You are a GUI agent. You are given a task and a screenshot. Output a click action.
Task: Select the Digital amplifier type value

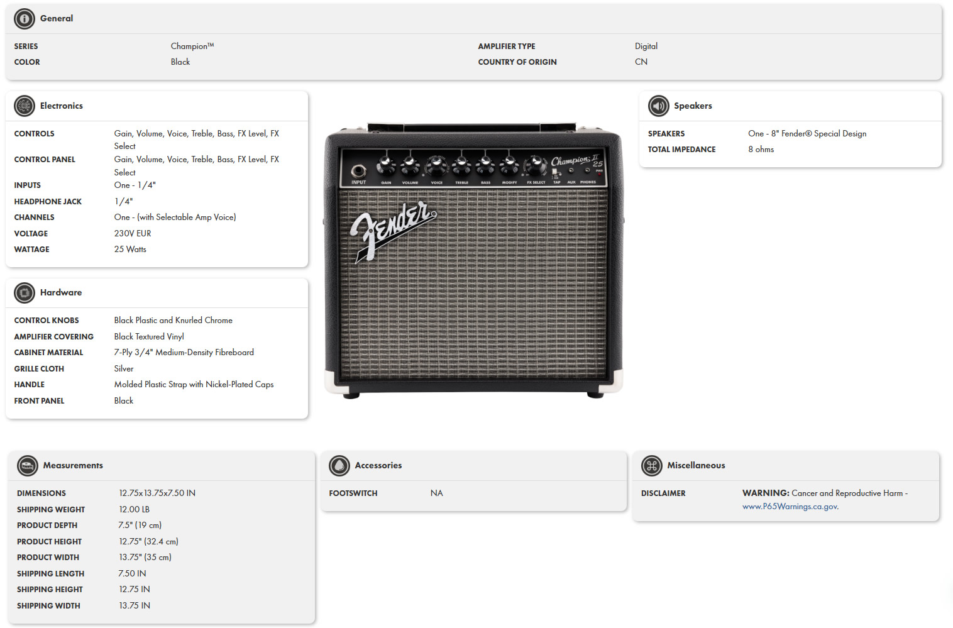(x=646, y=47)
